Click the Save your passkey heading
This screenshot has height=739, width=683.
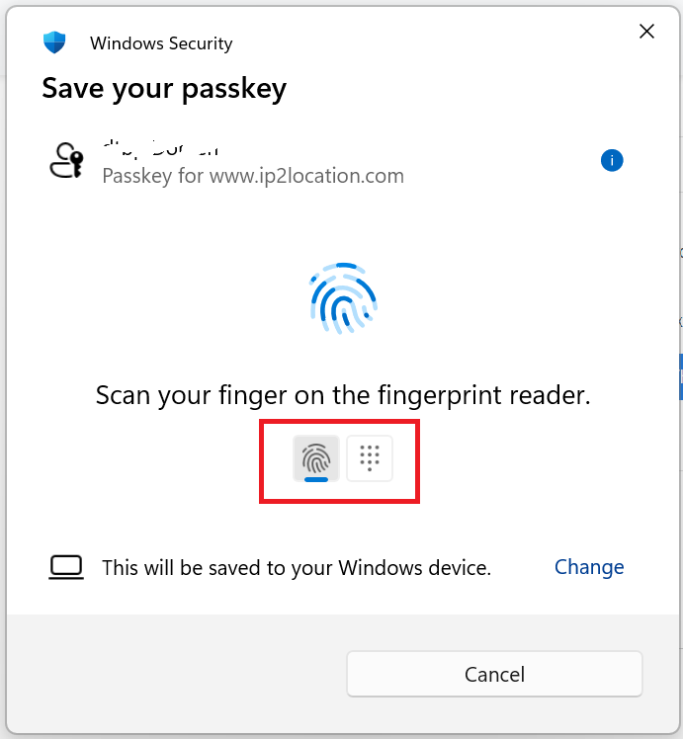164,89
